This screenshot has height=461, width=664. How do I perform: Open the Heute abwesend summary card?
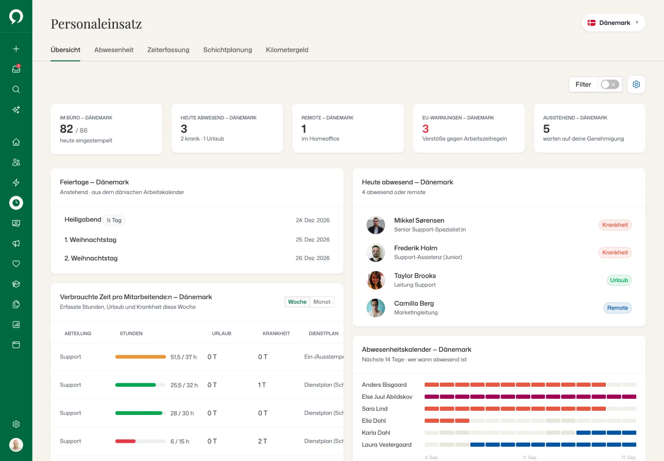[x=227, y=128]
